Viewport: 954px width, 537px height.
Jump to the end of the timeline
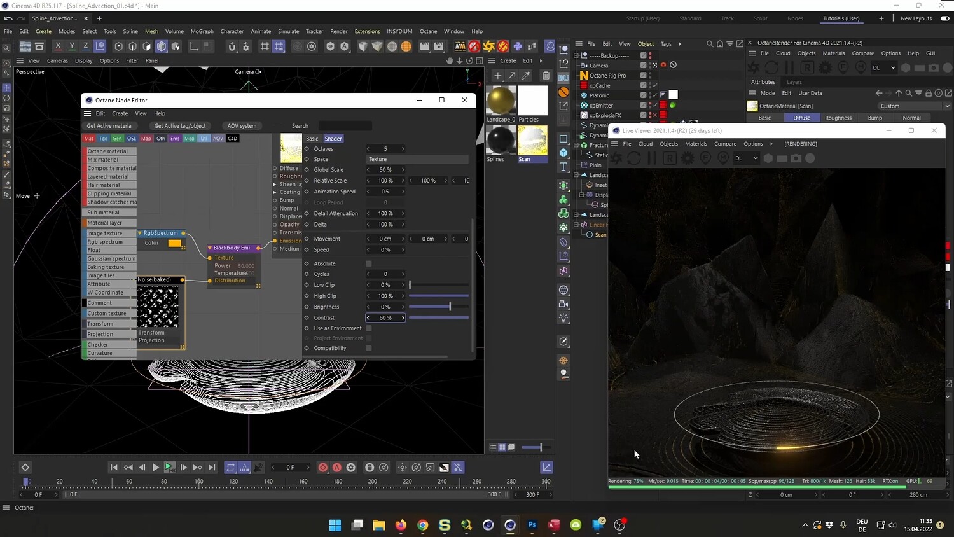click(212, 468)
